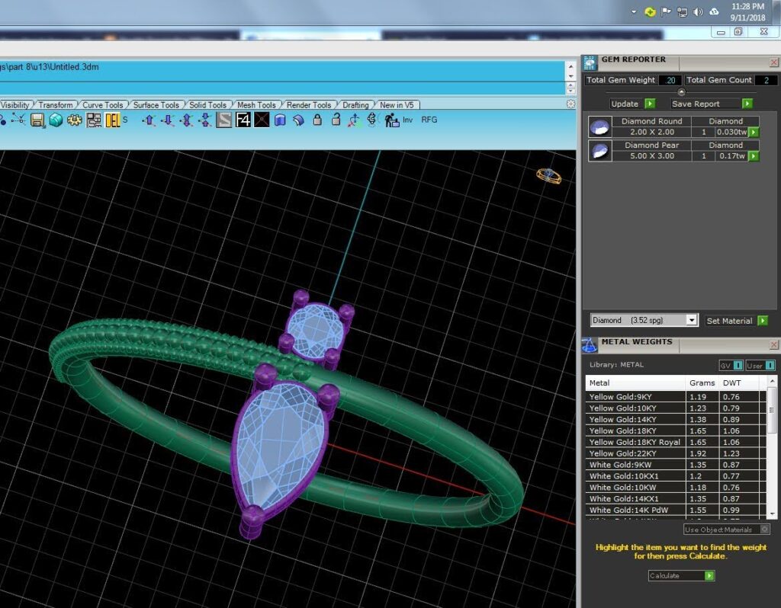The height and width of the screenshot is (608, 781).
Task: Click the blue curved surface toolbar icon
Action: tap(299, 120)
